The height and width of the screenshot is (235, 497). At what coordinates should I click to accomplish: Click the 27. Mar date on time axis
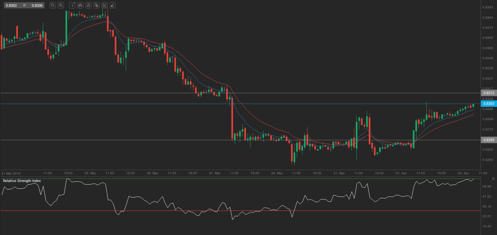(215, 173)
